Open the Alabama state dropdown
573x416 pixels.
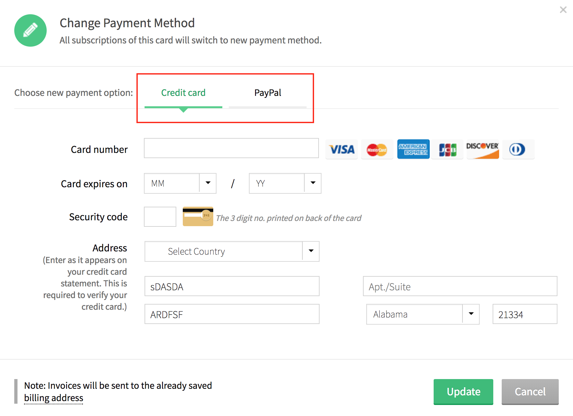pyautogui.click(x=422, y=314)
